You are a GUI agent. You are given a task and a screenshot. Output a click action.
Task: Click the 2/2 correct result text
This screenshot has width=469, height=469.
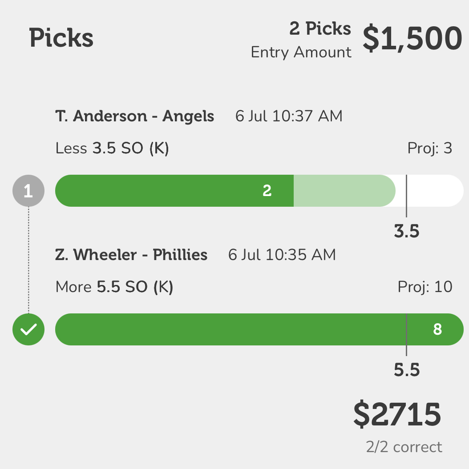(404, 447)
